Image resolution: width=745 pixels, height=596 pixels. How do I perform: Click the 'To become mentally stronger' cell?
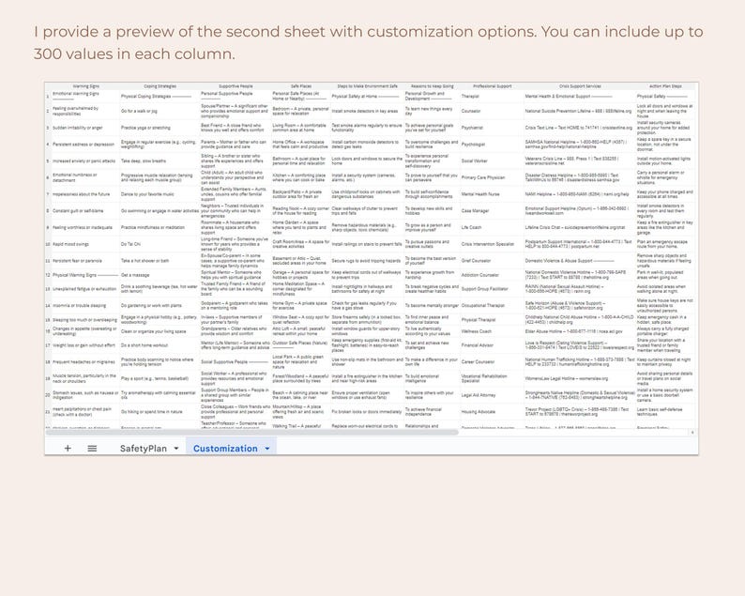432,306
